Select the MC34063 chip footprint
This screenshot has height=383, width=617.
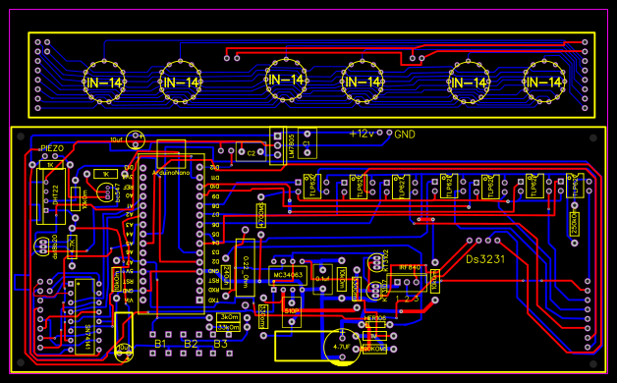pyautogui.click(x=288, y=276)
